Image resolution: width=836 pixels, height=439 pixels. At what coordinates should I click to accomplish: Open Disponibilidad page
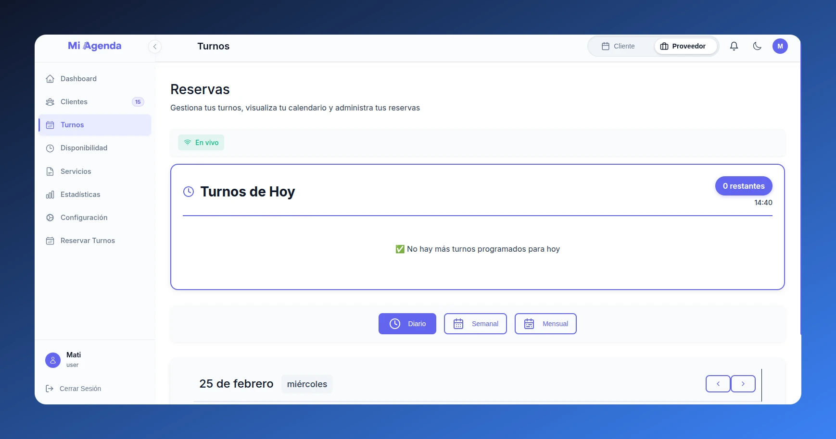coord(95,148)
